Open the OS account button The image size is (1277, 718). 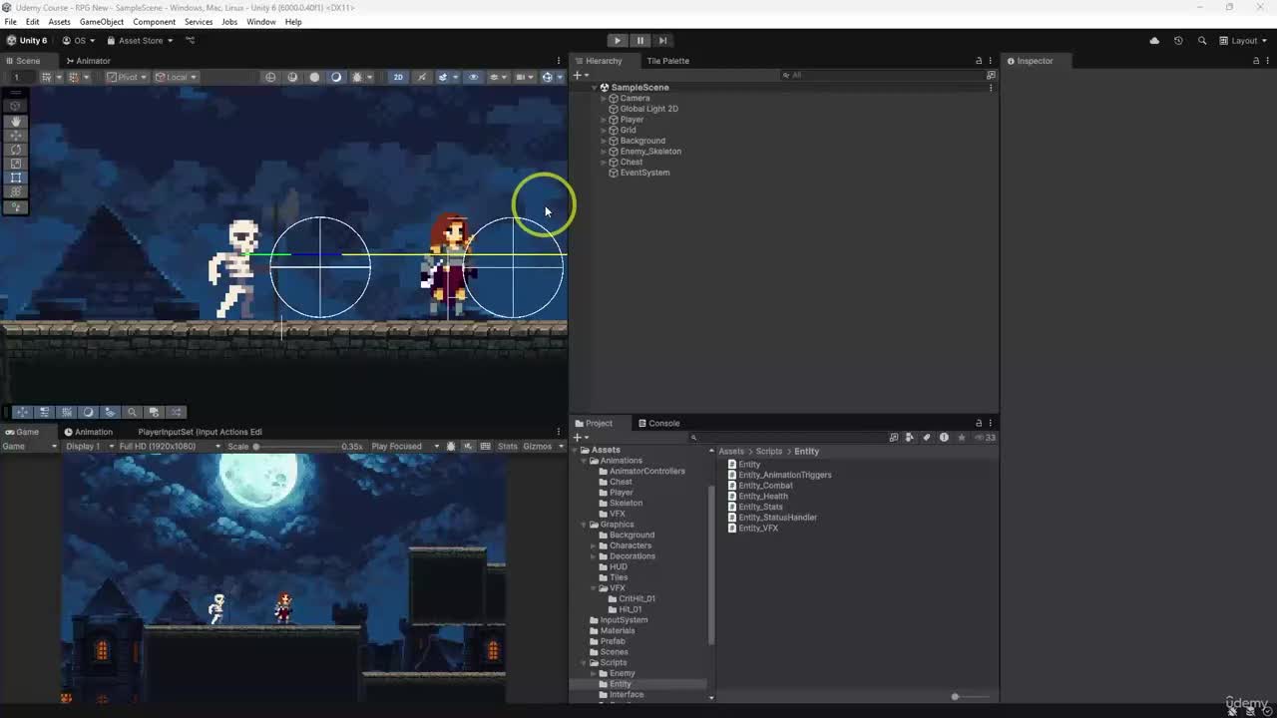[79, 41]
